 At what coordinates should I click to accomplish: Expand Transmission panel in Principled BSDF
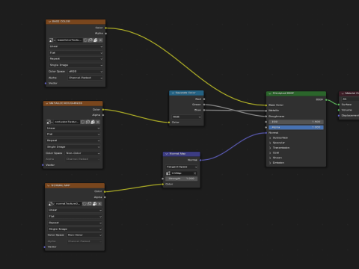(270, 148)
